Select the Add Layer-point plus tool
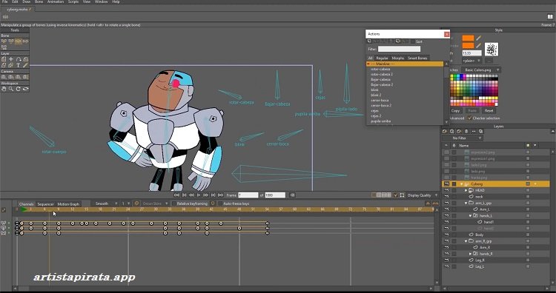 tap(11, 59)
